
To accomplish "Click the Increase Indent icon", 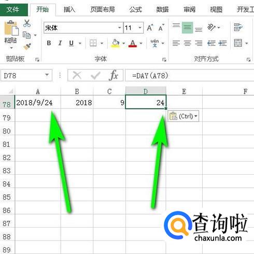I will (x=222, y=43).
